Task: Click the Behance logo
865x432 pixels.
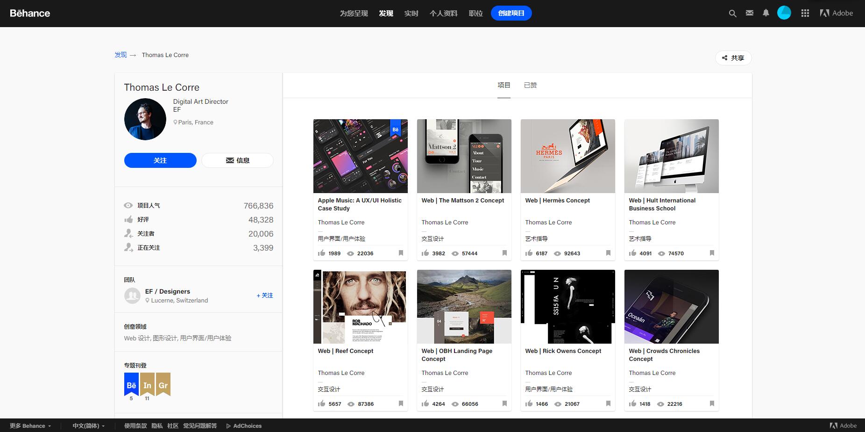Action: (30, 13)
